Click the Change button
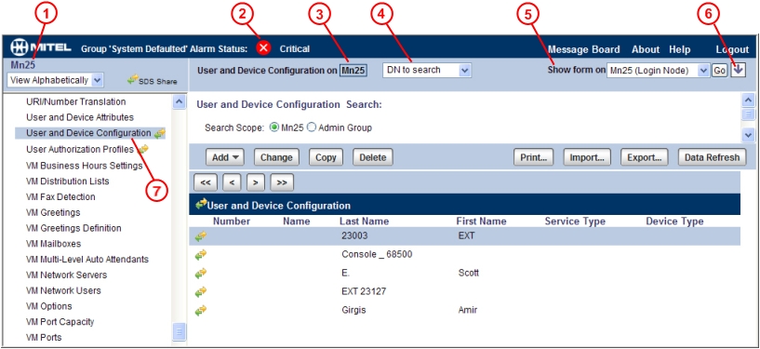The height and width of the screenshot is (349, 760). (x=276, y=157)
